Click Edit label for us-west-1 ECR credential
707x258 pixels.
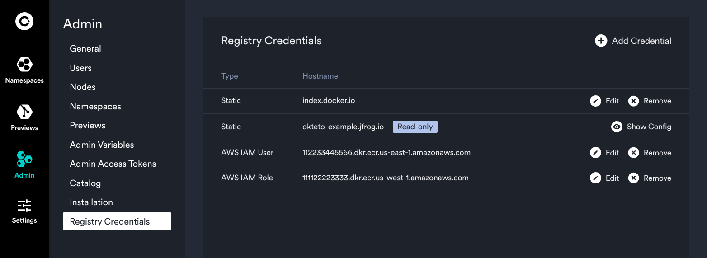(x=612, y=178)
